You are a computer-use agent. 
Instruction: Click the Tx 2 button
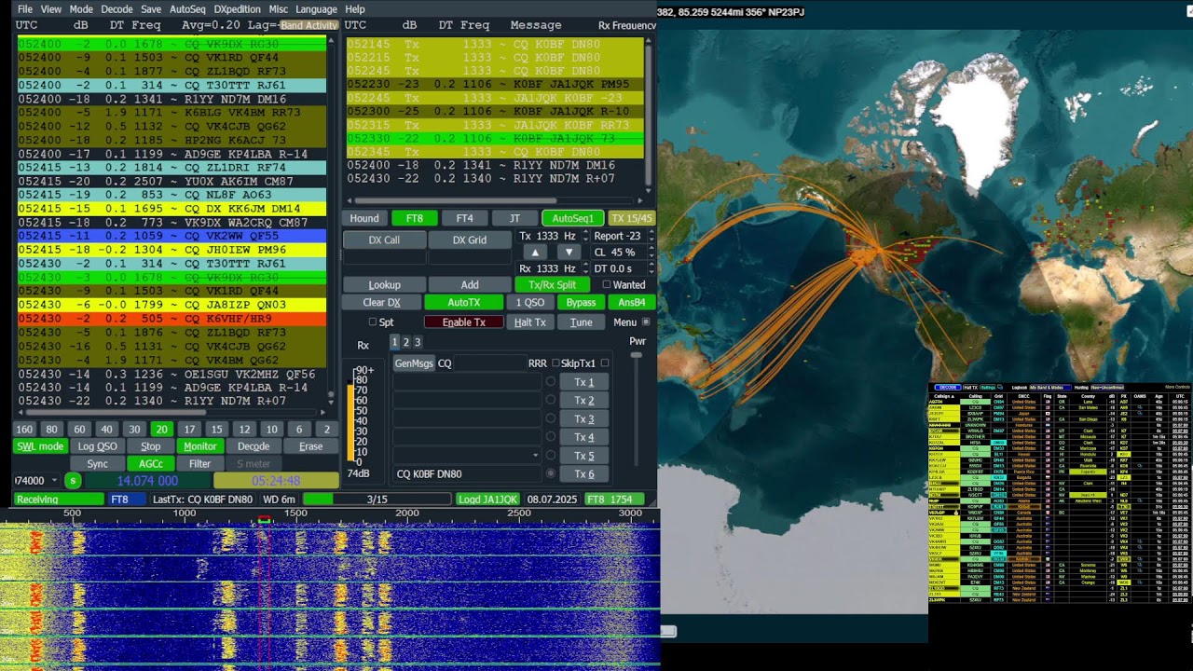(x=584, y=401)
